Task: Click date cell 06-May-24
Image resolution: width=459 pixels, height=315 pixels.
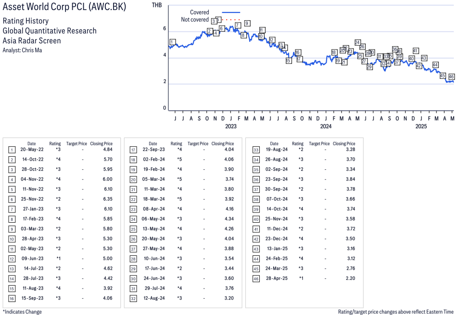Action: tap(153, 219)
